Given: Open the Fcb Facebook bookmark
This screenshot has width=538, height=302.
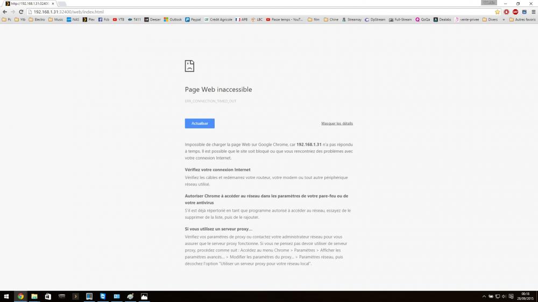Looking at the screenshot, I should pyautogui.click(x=104, y=19).
